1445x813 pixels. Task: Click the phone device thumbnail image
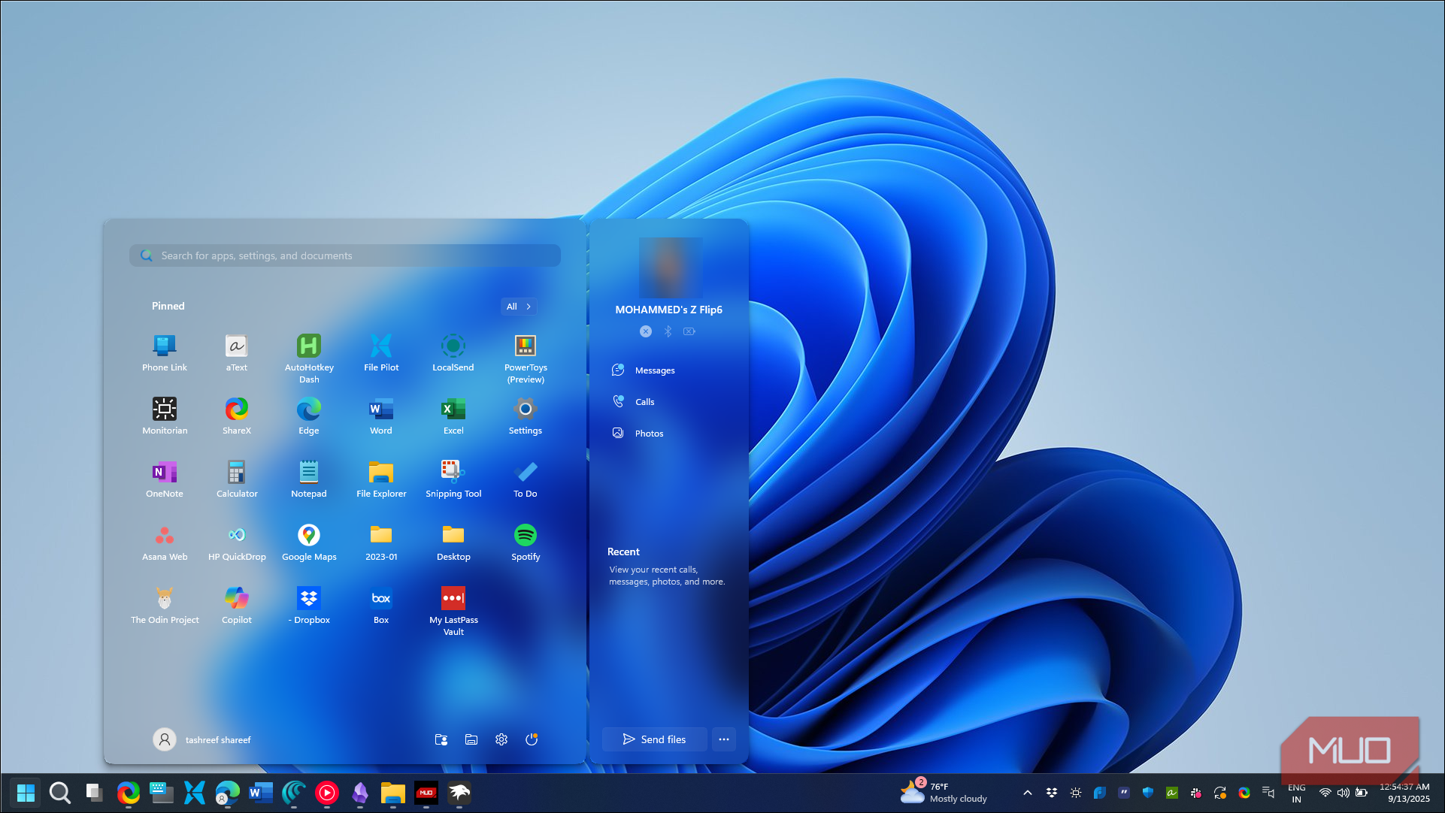pos(671,267)
